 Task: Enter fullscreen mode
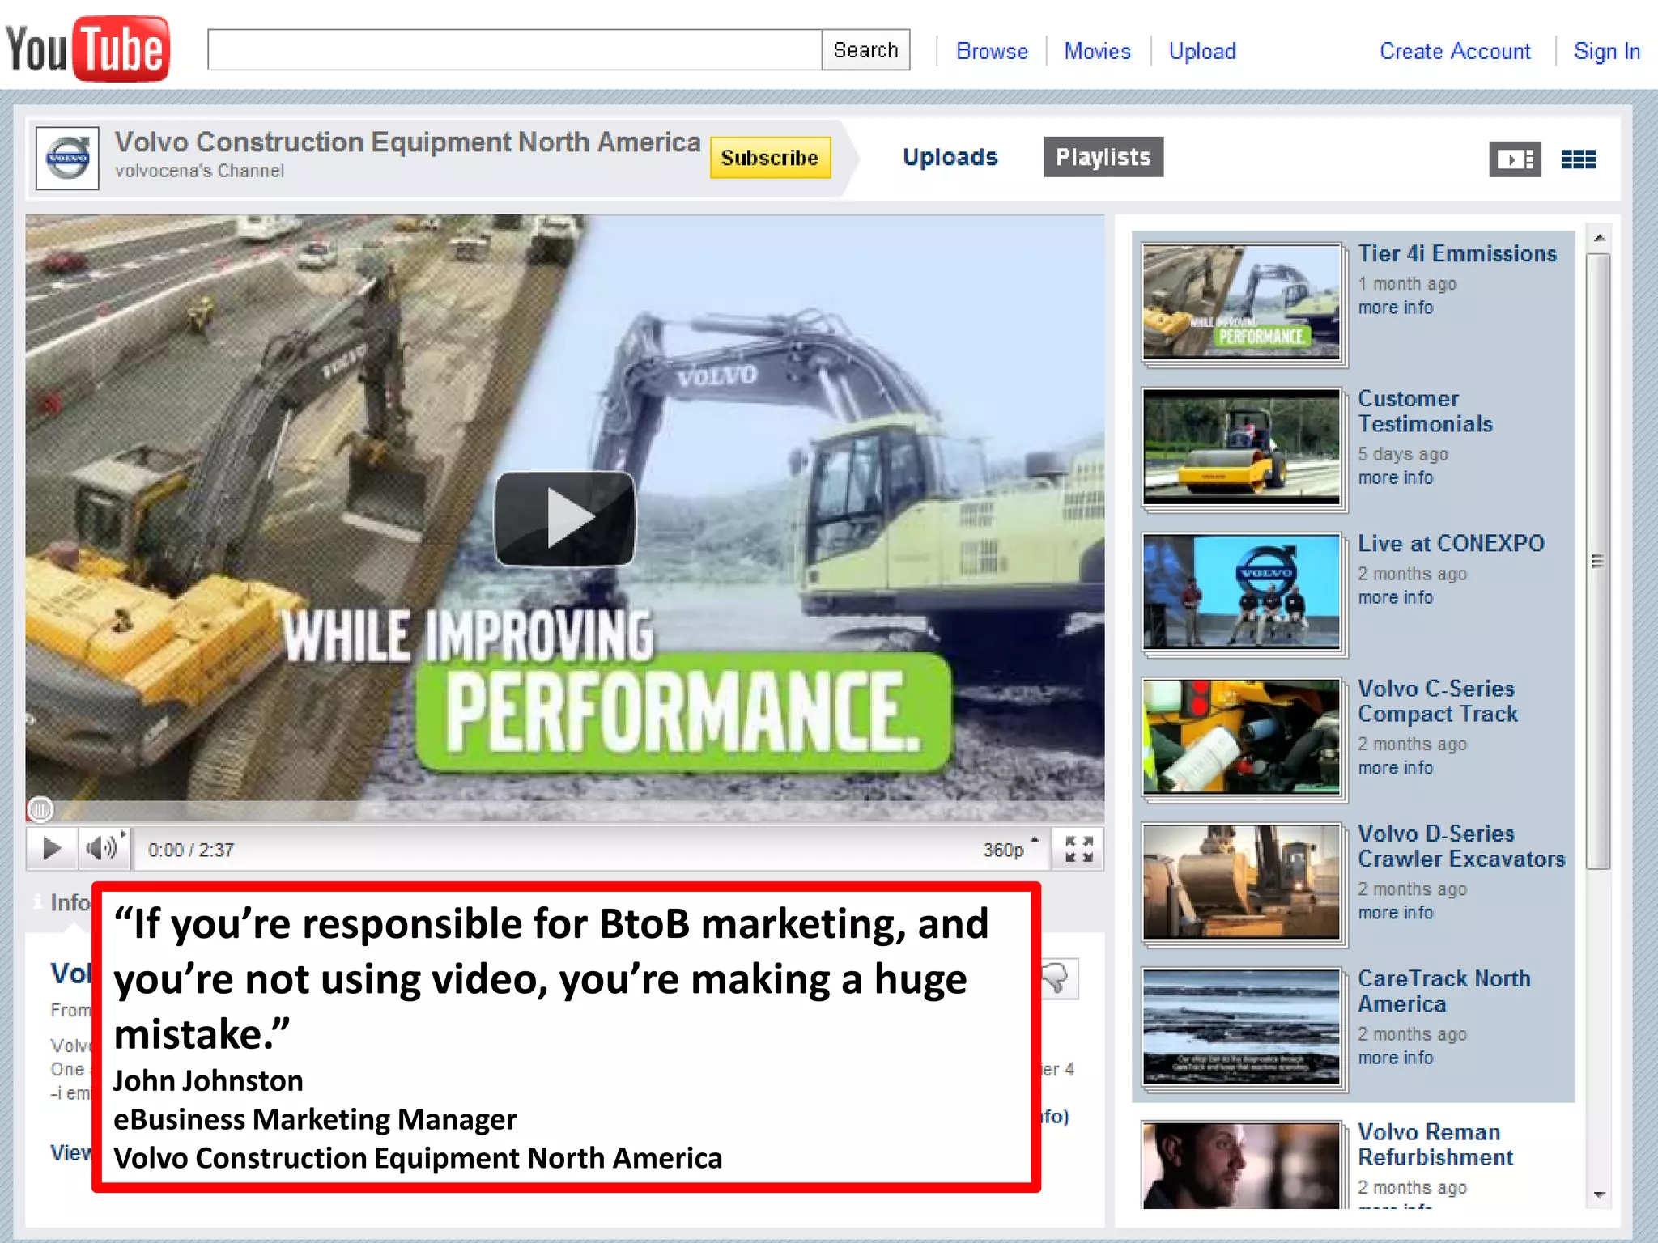click(1078, 849)
